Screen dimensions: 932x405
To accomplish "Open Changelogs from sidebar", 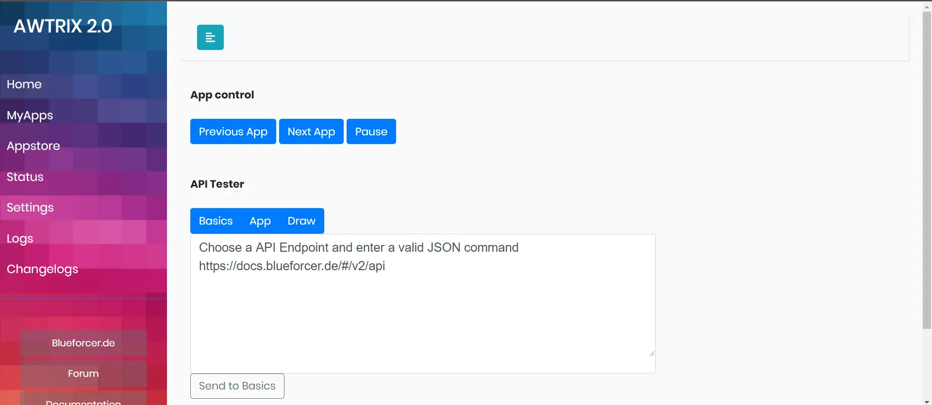I will [x=42, y=269].
